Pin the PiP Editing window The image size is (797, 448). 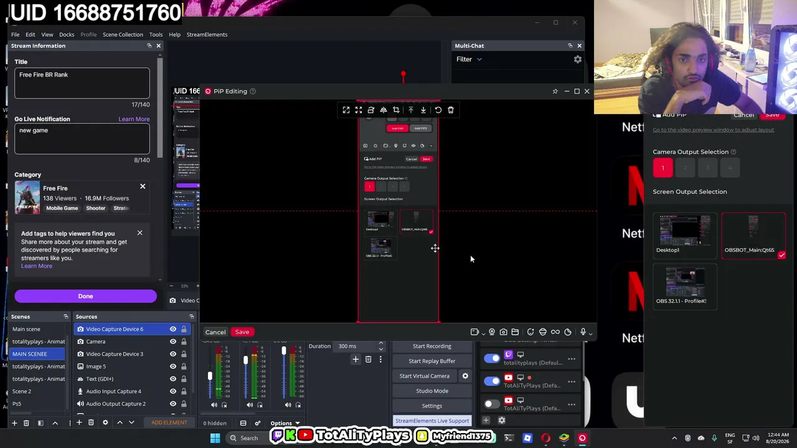click(x=555, y=91)
